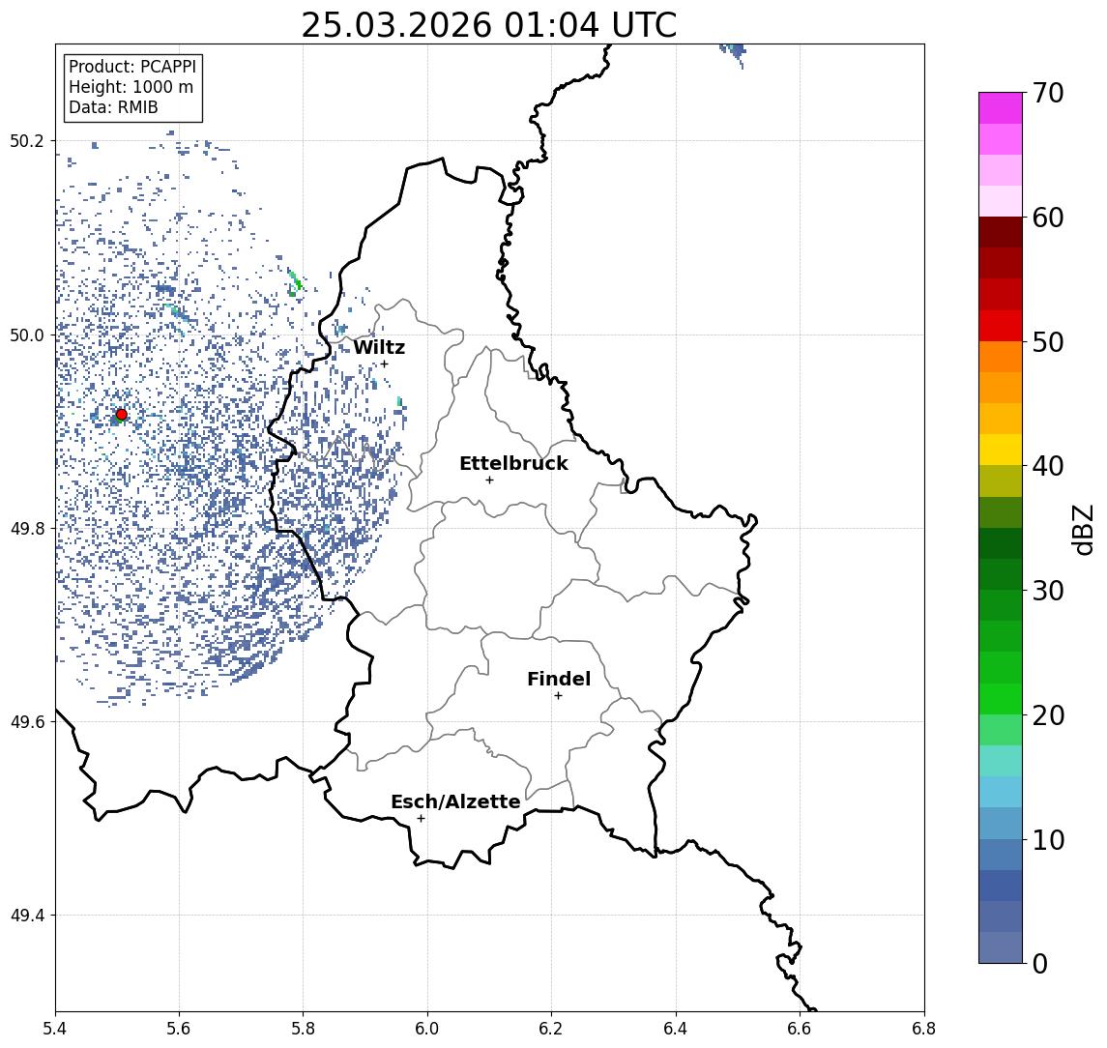The image size is (1107, 1048).
Task: Click latitude axis label 49.6
Action: (27, 722)
